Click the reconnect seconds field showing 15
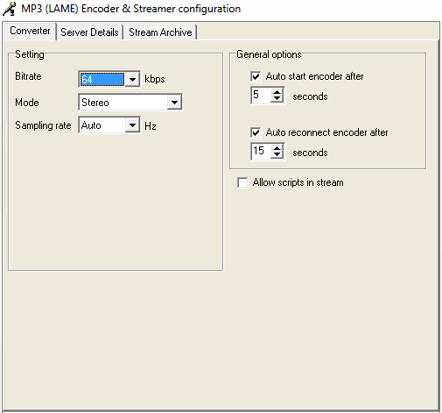Viewport: 442px width, 413px height. tap(261, 152)
